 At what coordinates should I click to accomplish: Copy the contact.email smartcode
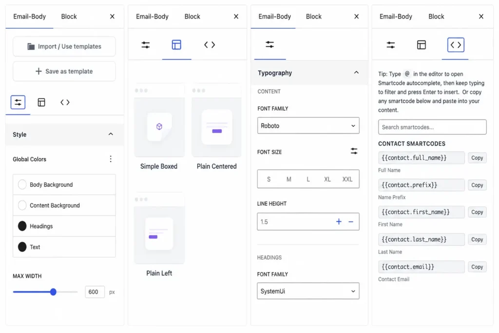pyautogui.click(x=477, y=267)
